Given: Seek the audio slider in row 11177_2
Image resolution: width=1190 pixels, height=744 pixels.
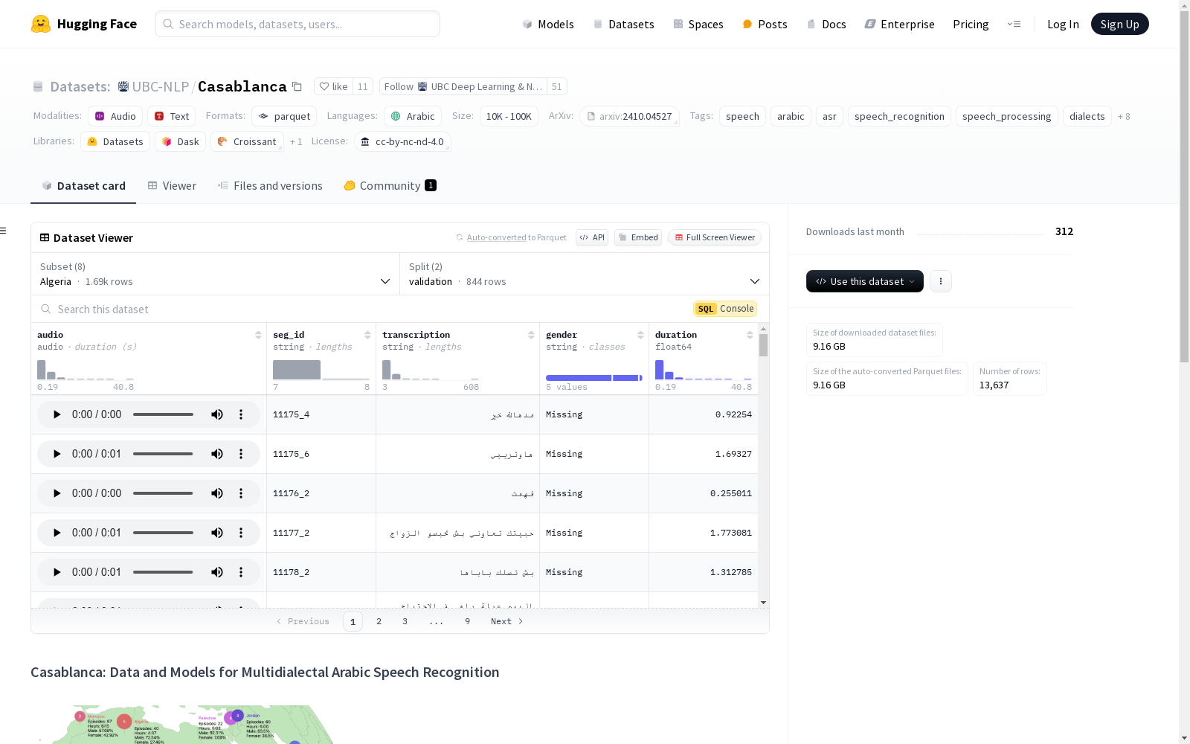Looking at the screenshot, I should (163, 533).
